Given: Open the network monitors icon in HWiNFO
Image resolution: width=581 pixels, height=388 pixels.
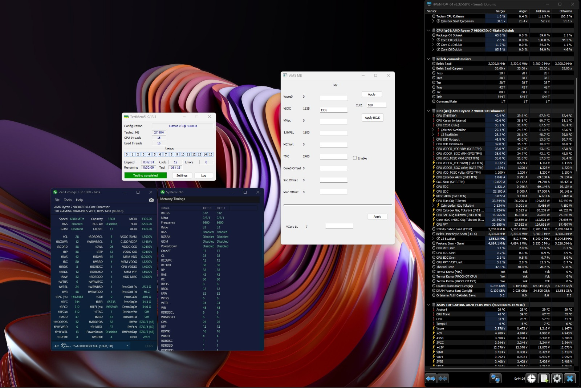Looking at the screenshot, I should pos(495,379).
